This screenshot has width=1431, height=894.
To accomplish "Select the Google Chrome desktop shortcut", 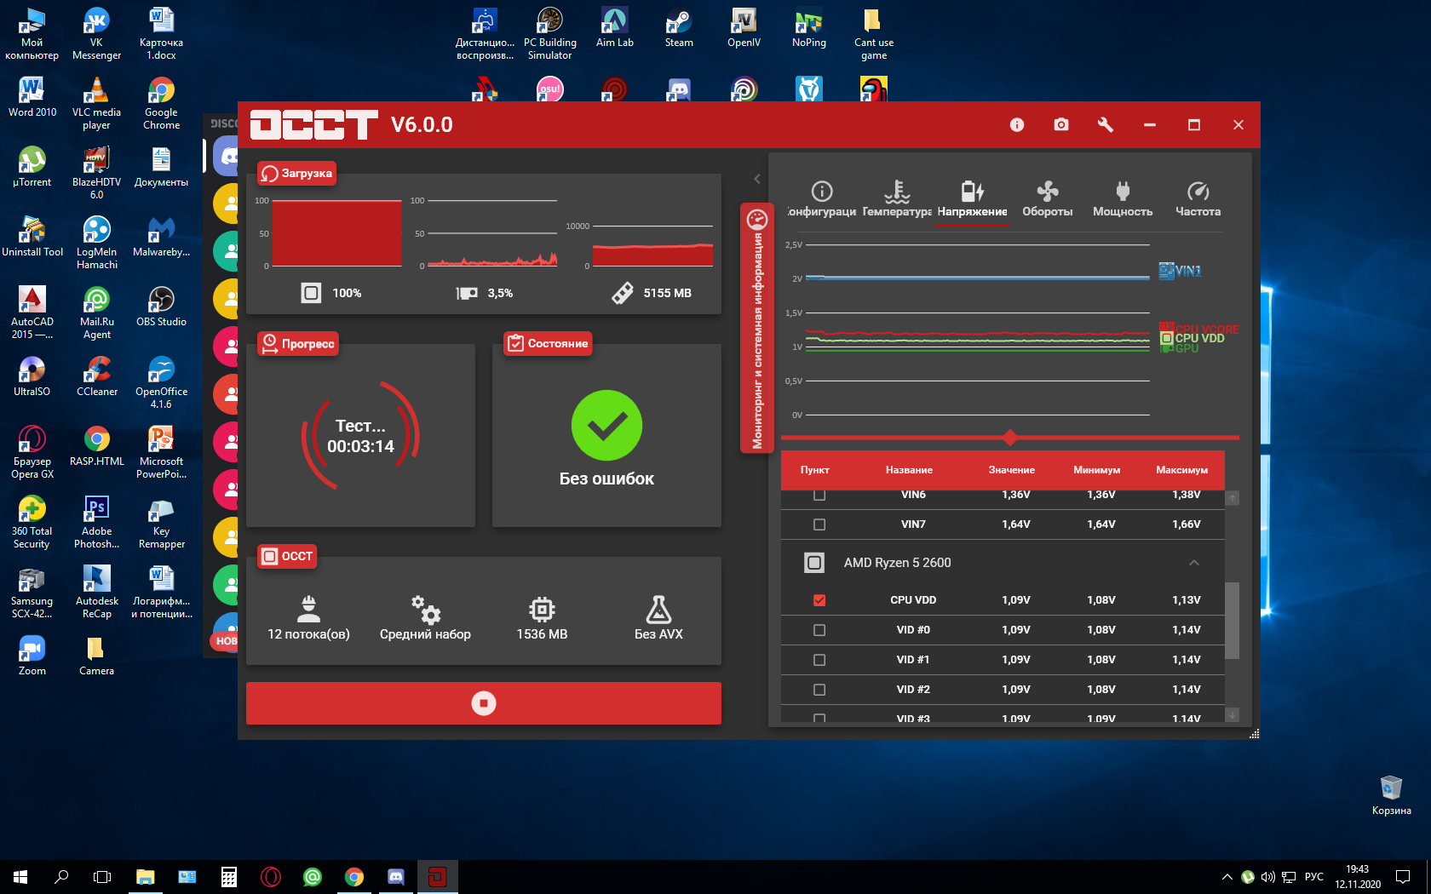I will point(161,104).
